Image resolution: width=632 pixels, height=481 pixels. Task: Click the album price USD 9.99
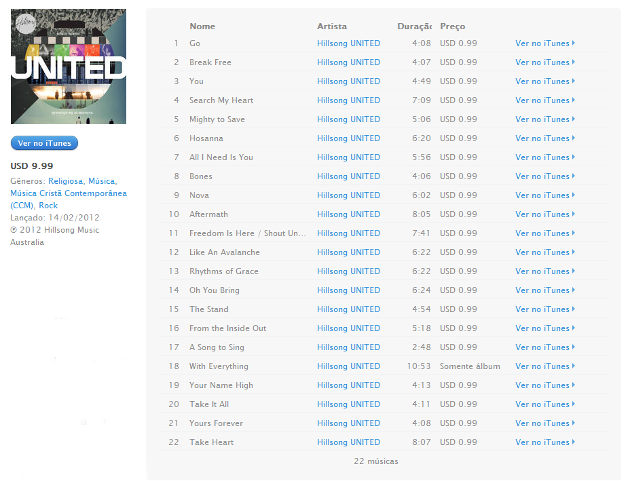[32, 166]
